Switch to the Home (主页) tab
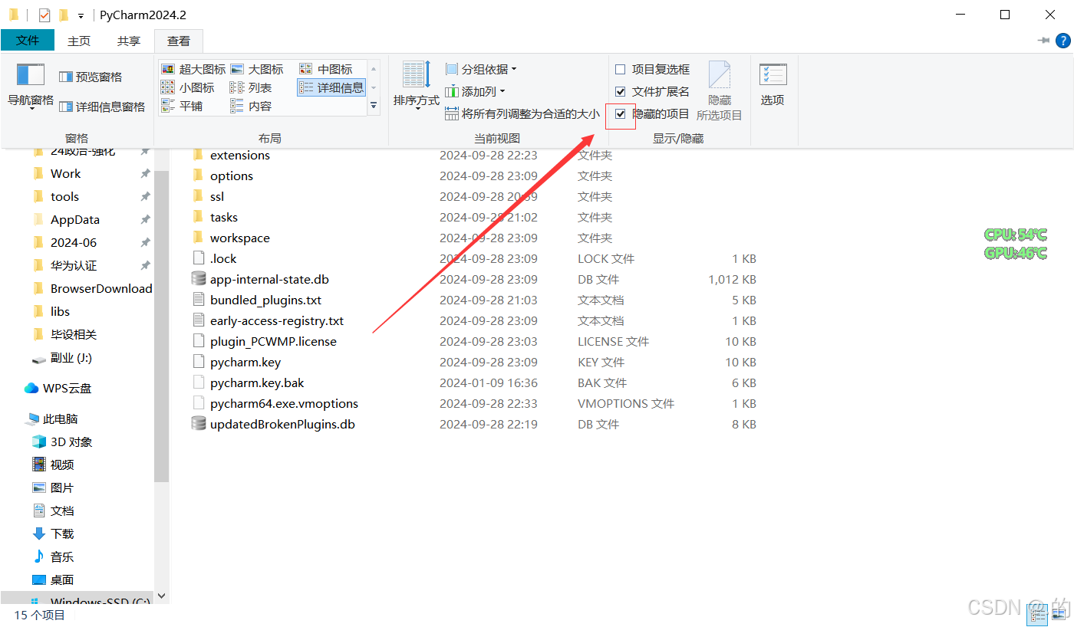1074x627 pixels. pyautogui.click(x=79, y=41)
